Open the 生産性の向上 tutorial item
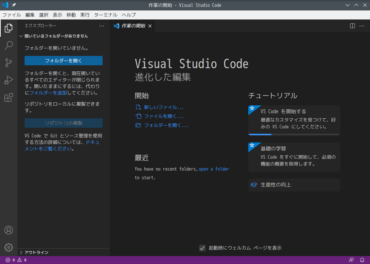Viewport: 370px width, 264px height. coord(294,185)
